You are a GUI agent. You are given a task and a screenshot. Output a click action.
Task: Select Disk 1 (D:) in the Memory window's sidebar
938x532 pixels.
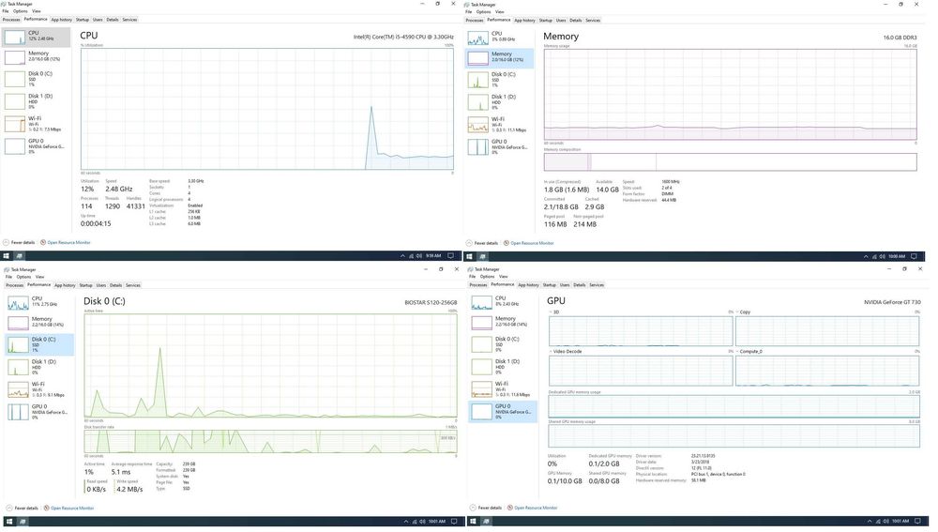pyautogui.click(x=499, y=101)
